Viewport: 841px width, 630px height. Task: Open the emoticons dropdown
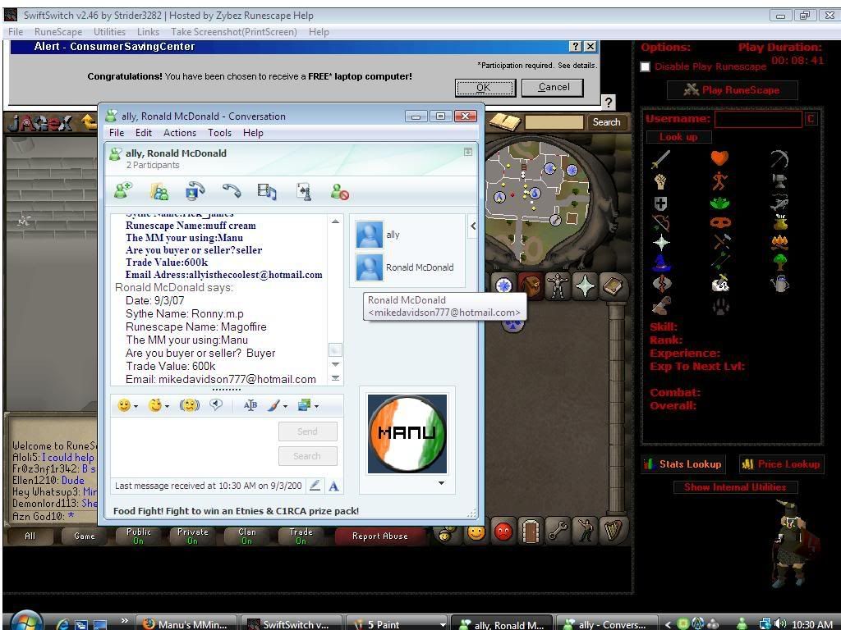pyautogui.click(x=136, y=407)
